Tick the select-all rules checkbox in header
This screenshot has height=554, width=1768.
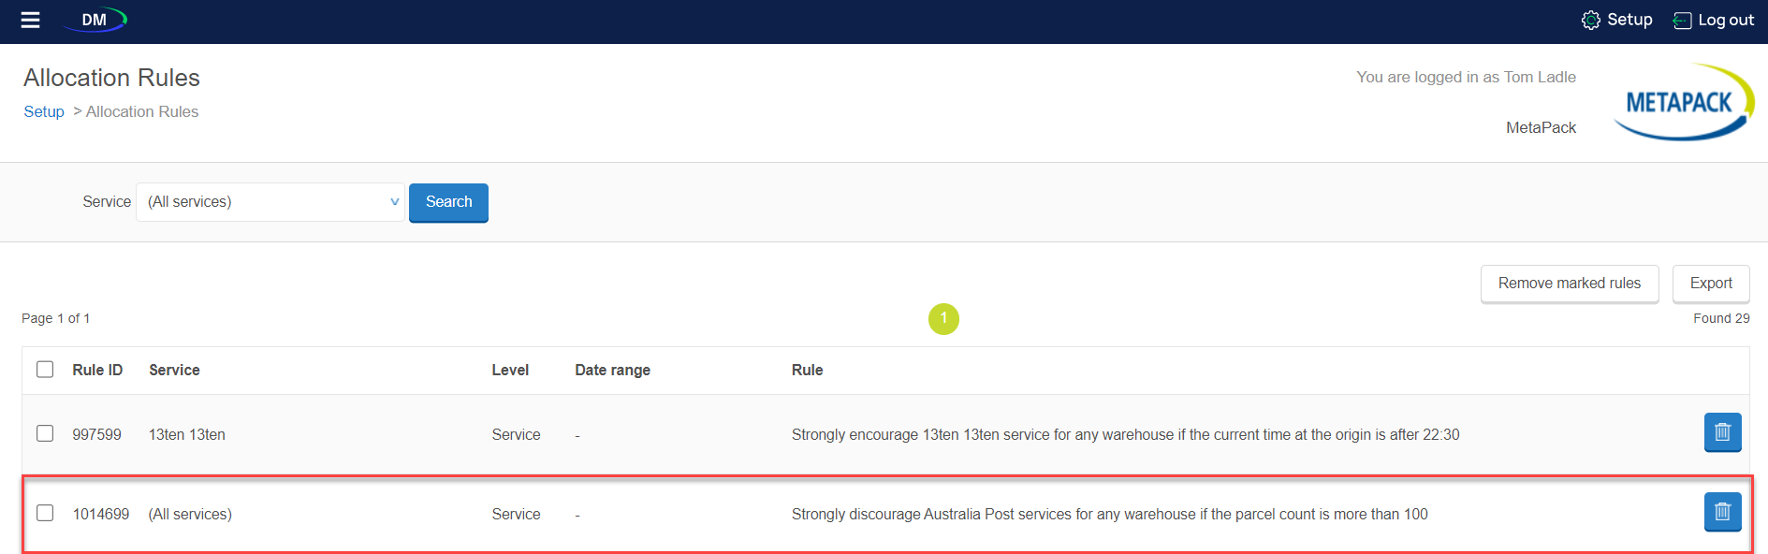coord(45,369)
